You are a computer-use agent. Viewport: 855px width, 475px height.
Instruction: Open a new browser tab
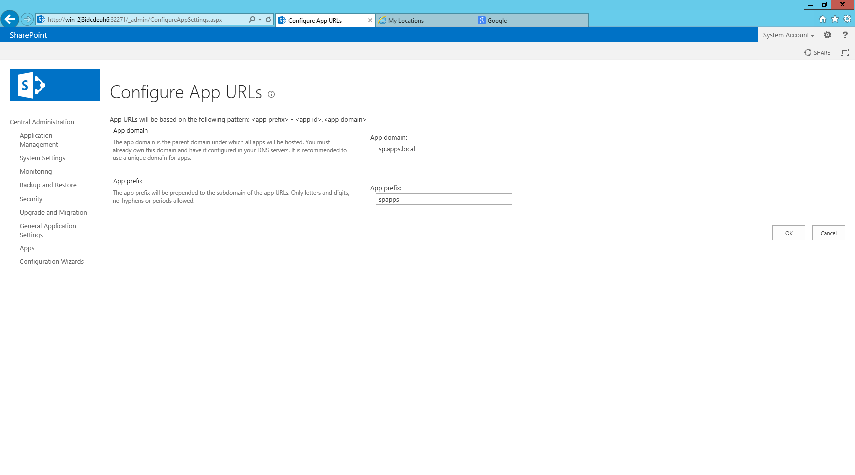582,20
